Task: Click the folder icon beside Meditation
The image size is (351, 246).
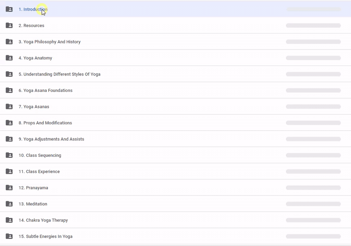Action: click(x=9, y=204)
